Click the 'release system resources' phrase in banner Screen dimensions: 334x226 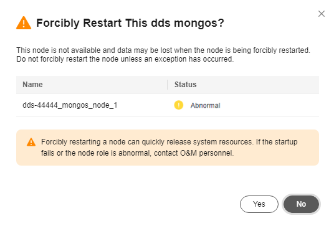coord(209,142)
